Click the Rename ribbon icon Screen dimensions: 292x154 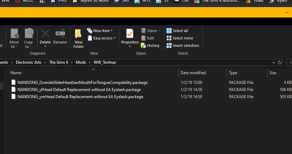[x=60, y=33]
